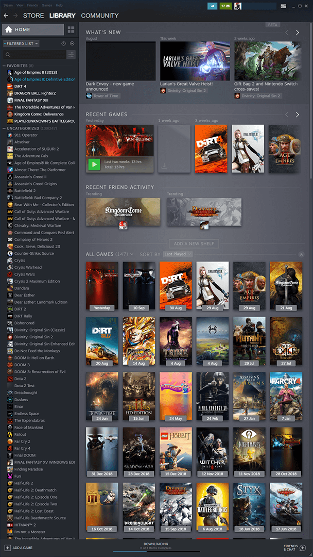
Task: Select Fallout in the game list
Action: pos(20,434)
